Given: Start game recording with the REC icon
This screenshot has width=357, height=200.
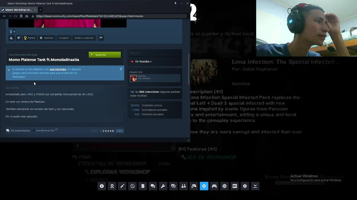Looking at the screenshot, I should pos(235,186).
